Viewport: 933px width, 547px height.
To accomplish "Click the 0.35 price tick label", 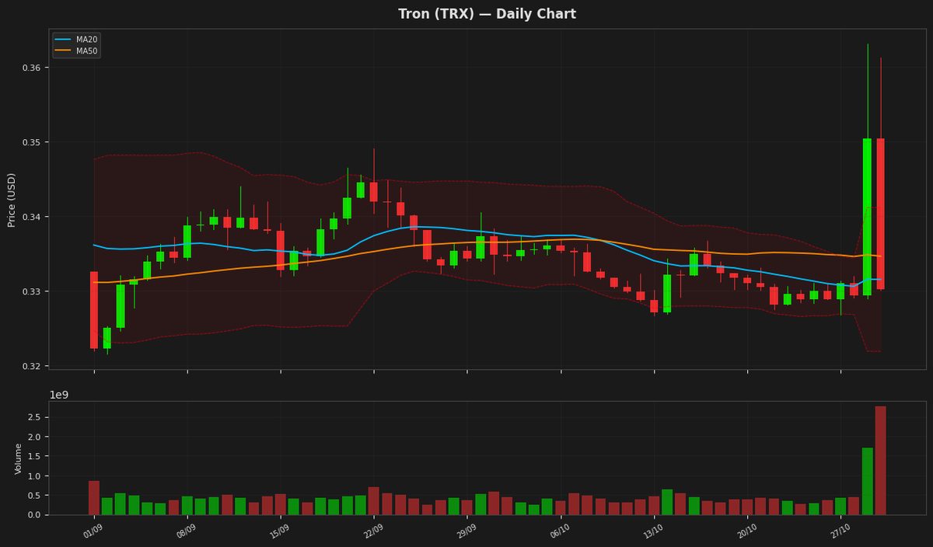I will (31, 142).
